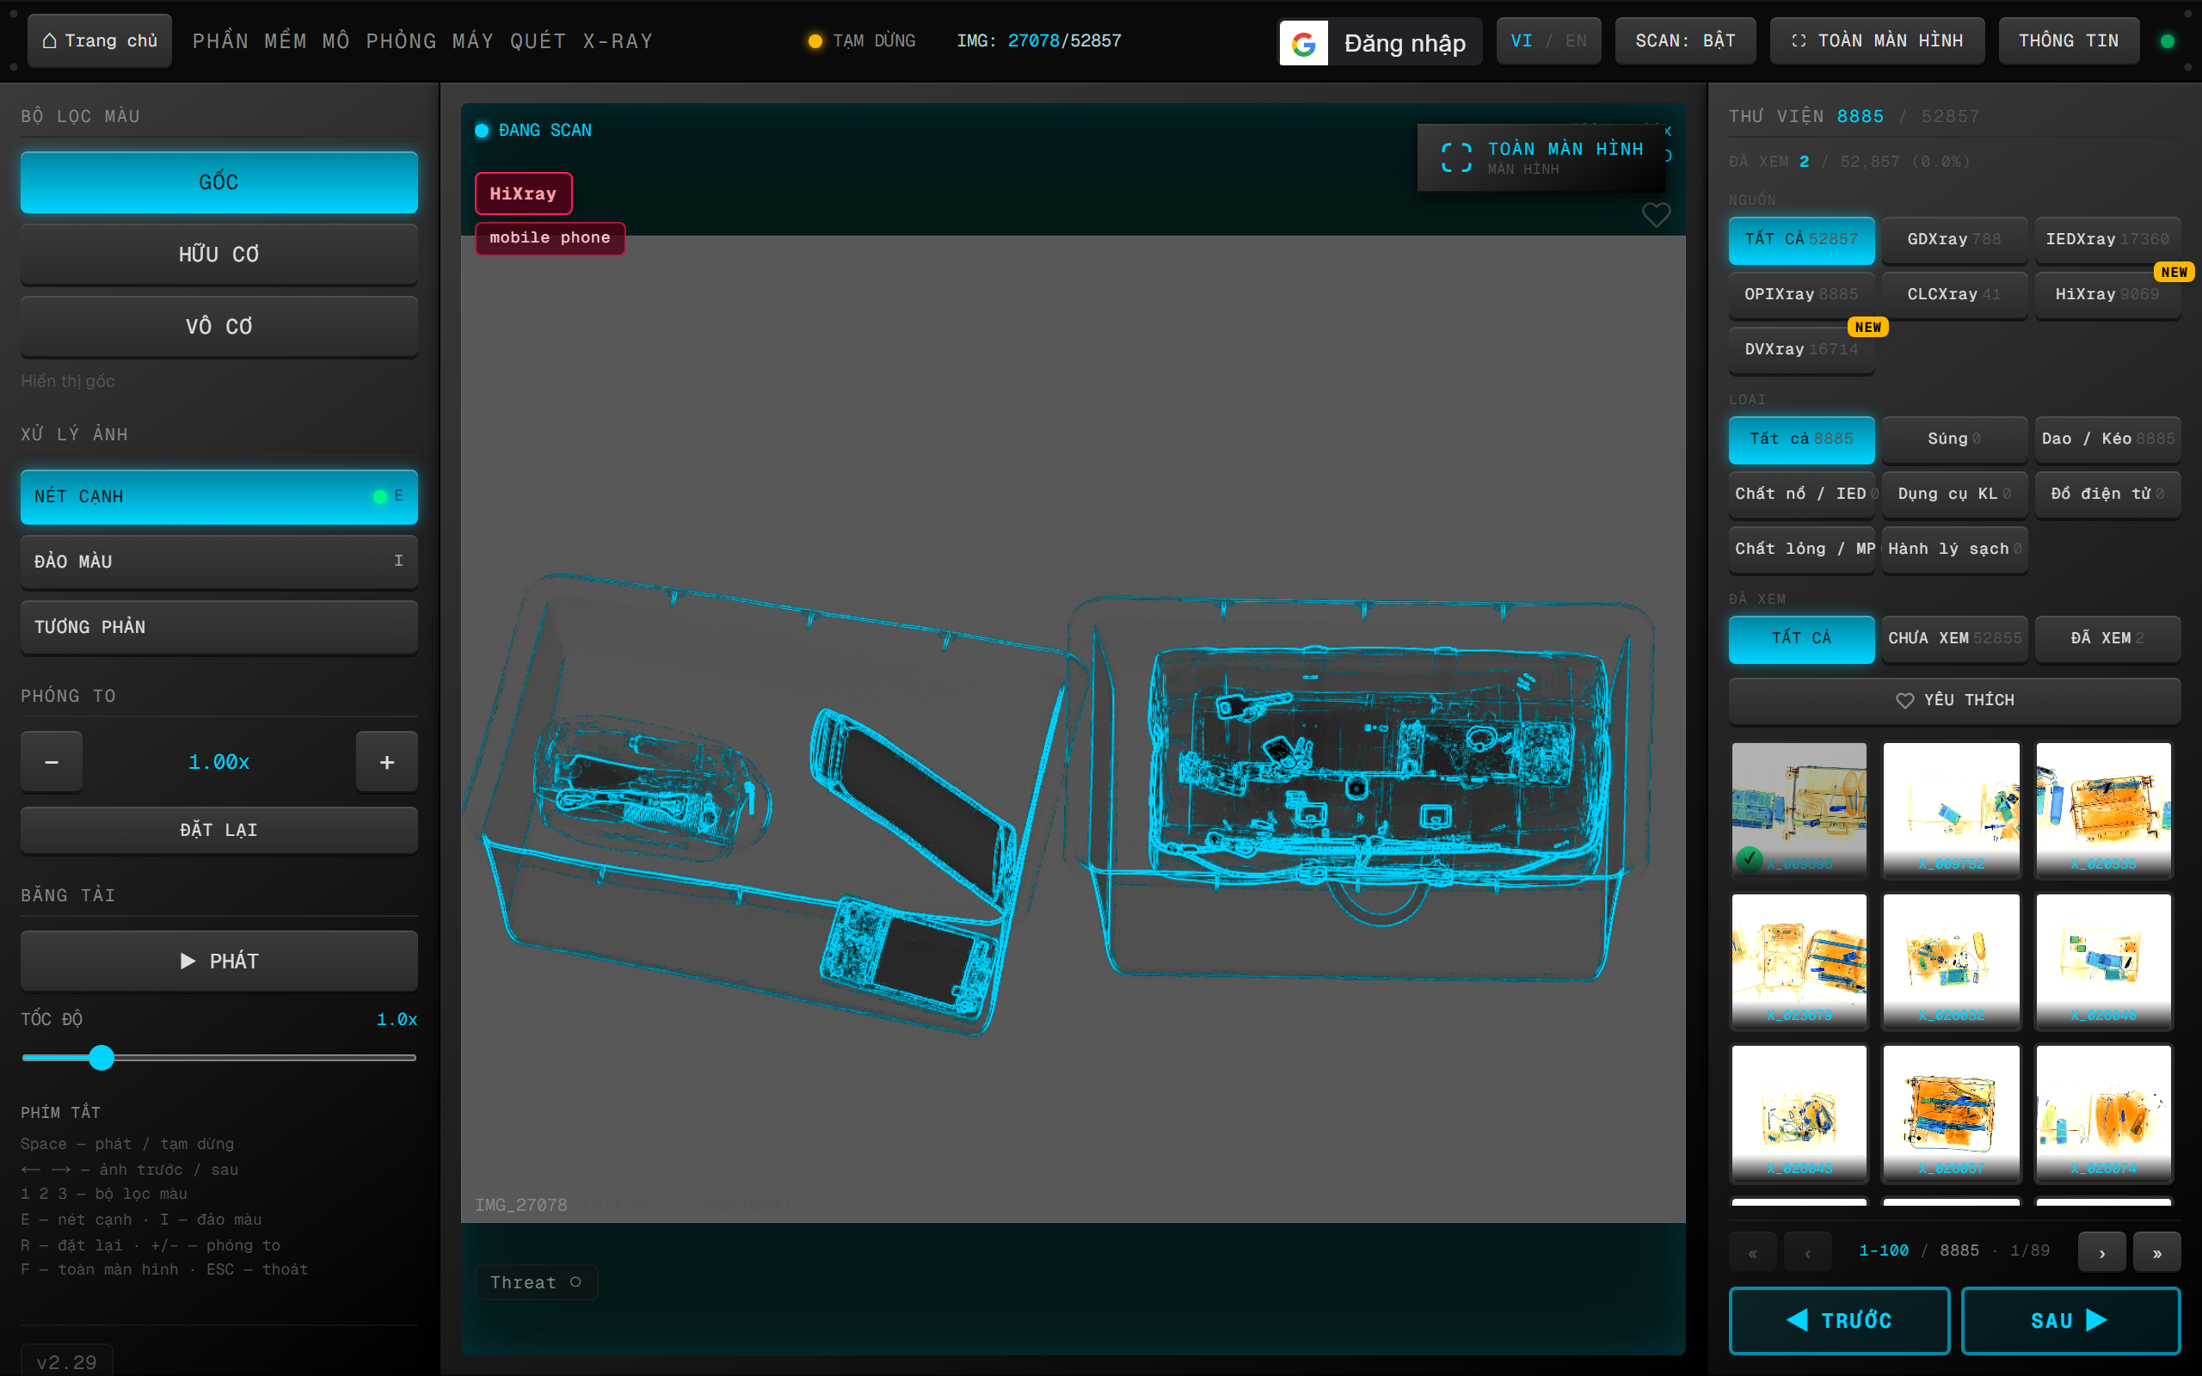The image size is (2202, 1376).
Task: Go to first page of library thumbnails
Action: tap(1751, 1252)
